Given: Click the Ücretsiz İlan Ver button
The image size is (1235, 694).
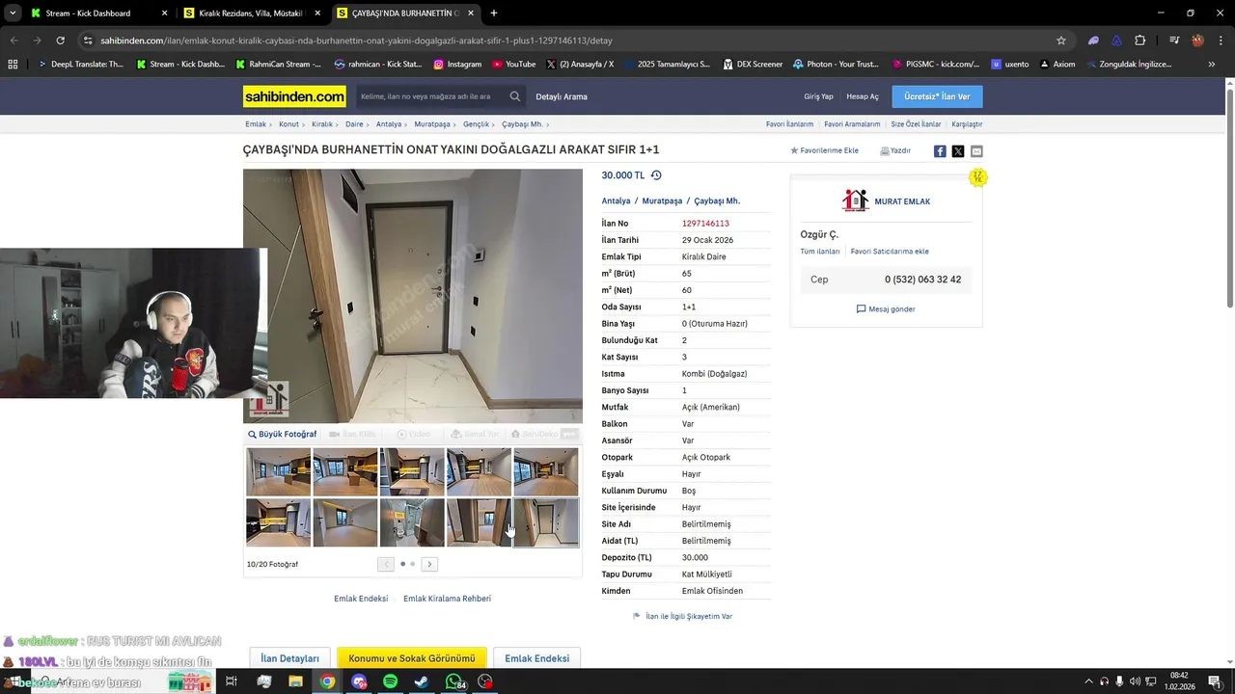Looking at the screenshot, I should (937, 96).
